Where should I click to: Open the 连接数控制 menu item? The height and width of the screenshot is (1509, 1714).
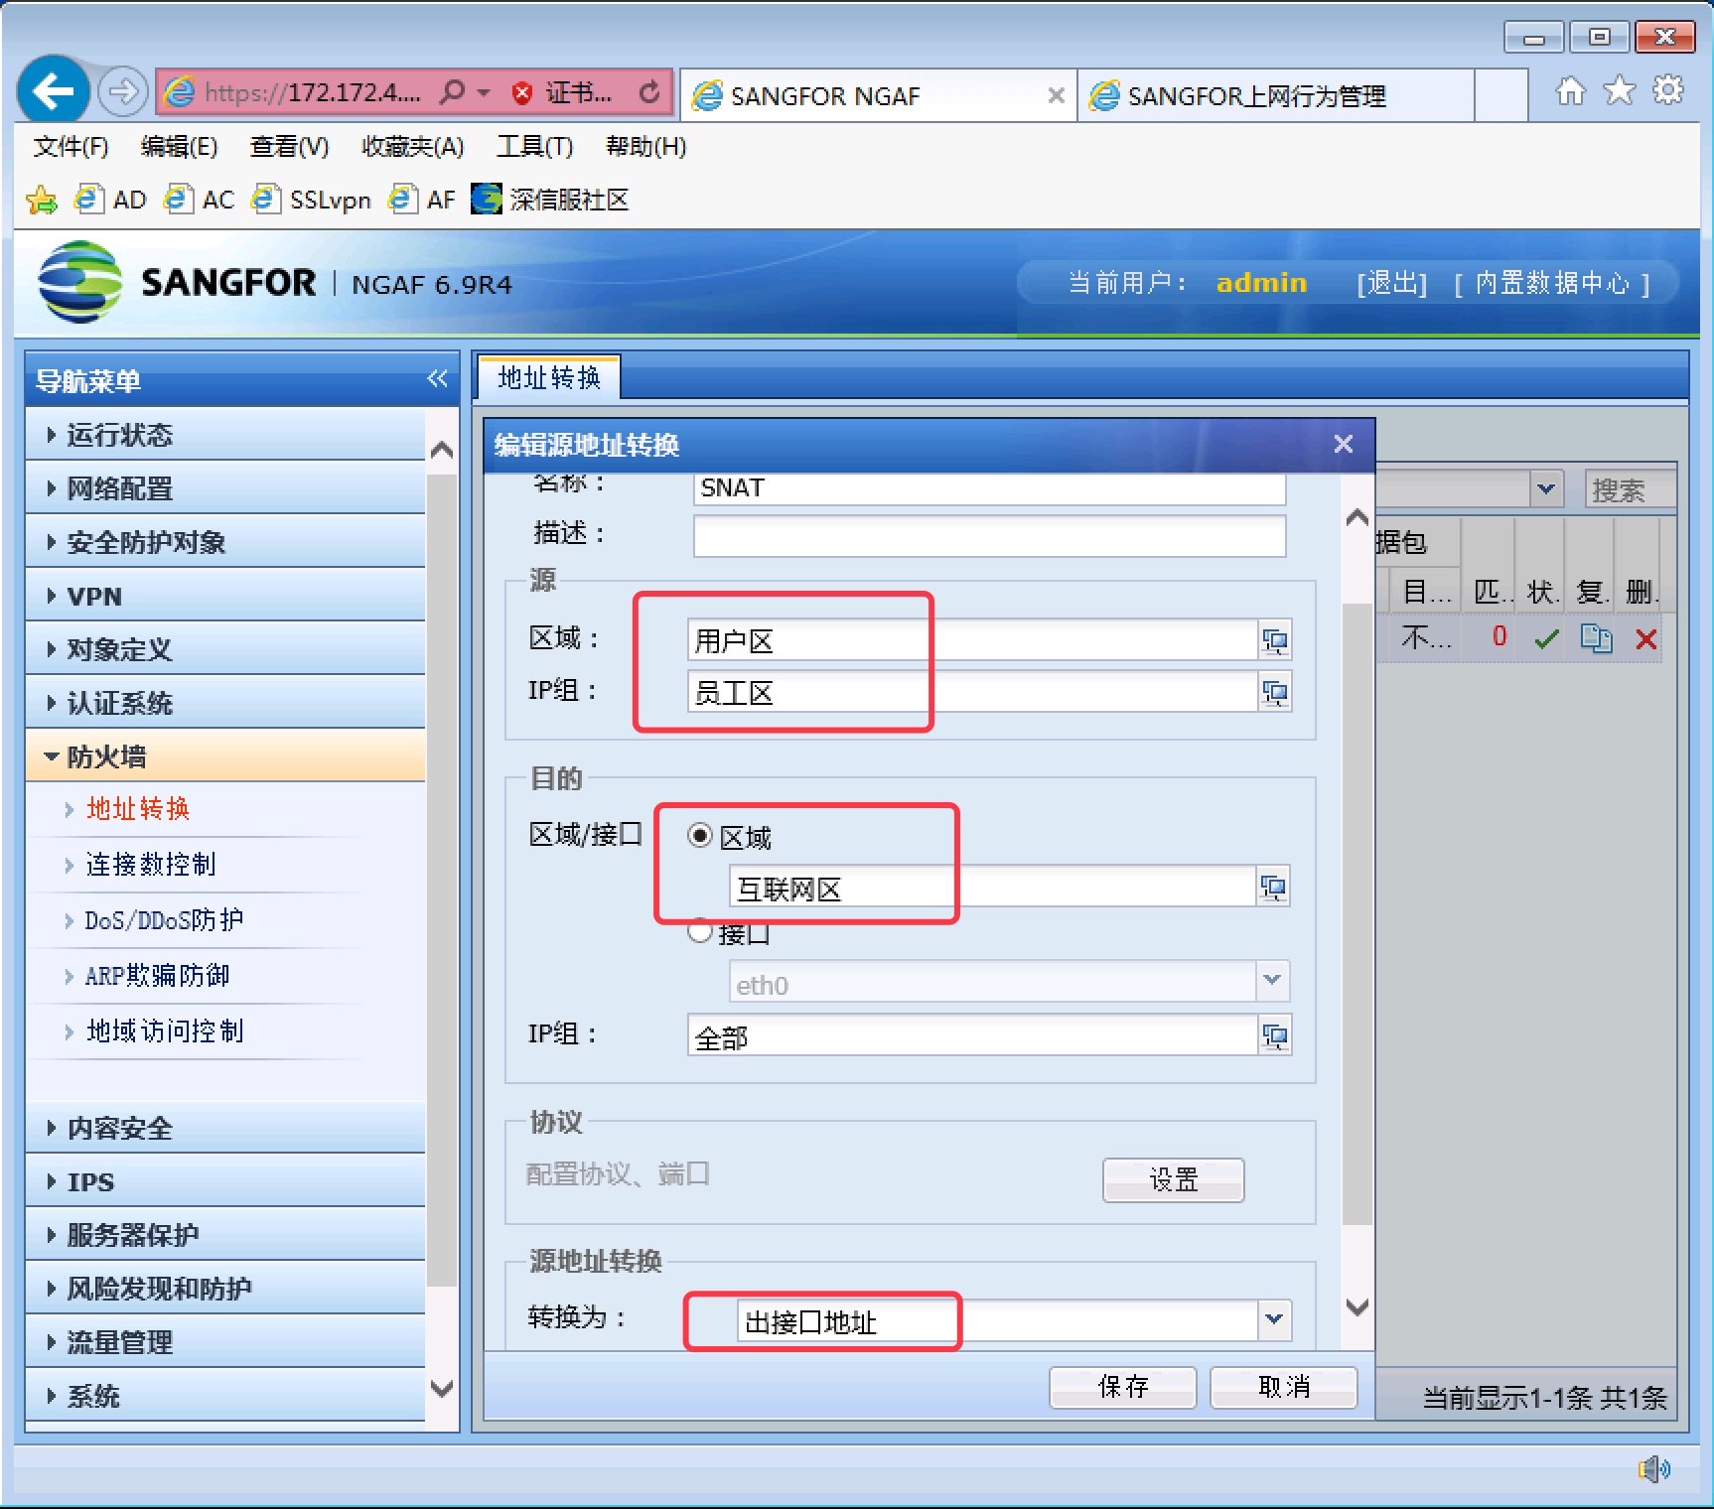[x=151, y=864]
